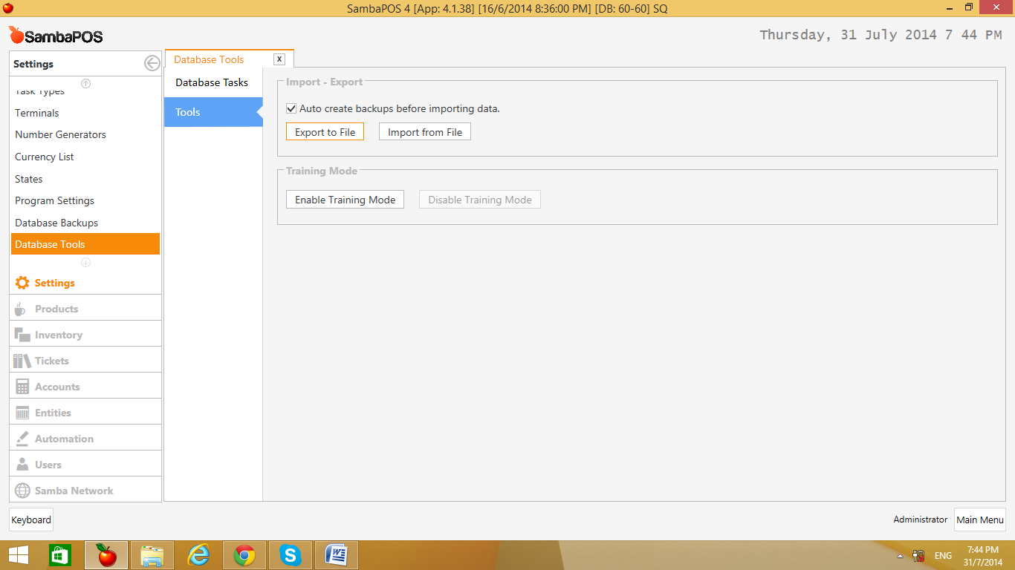1015x570 pixels.
Task: Switch to the Database Tasks tab
Action: pos(211,82)
